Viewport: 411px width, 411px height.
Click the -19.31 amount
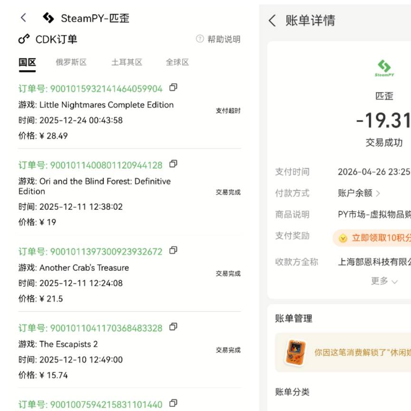383,120
